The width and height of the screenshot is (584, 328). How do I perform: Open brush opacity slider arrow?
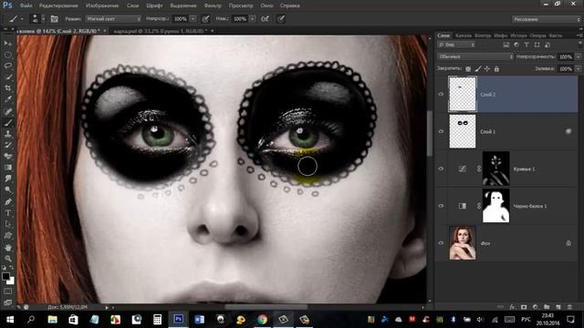pyautogui.click(x=193, y=18)
